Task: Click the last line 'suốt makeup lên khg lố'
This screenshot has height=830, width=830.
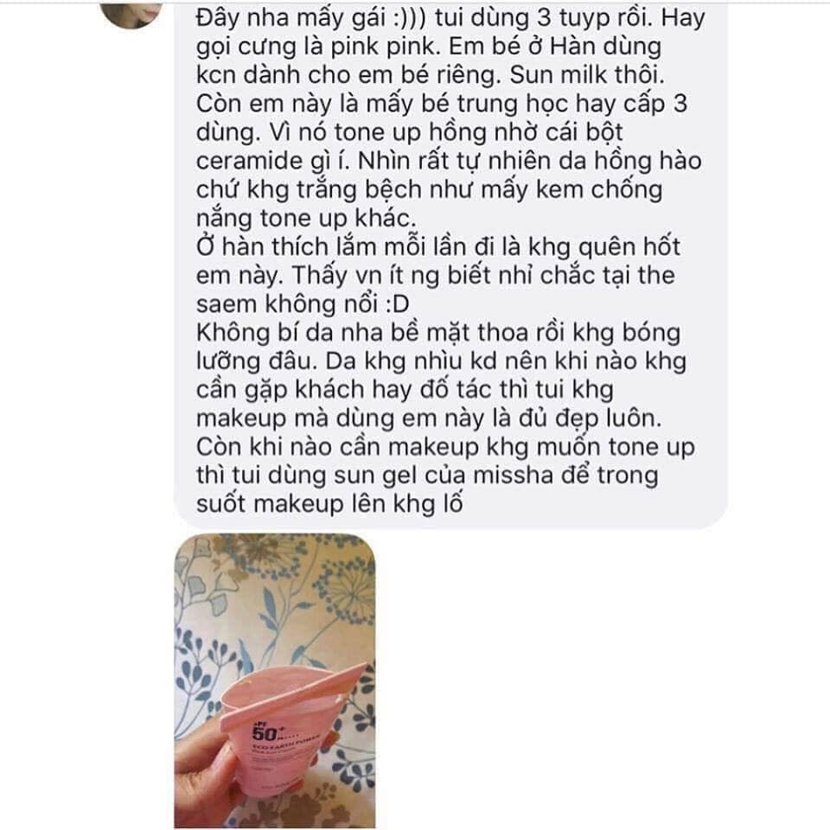Action: pos(329,503)
